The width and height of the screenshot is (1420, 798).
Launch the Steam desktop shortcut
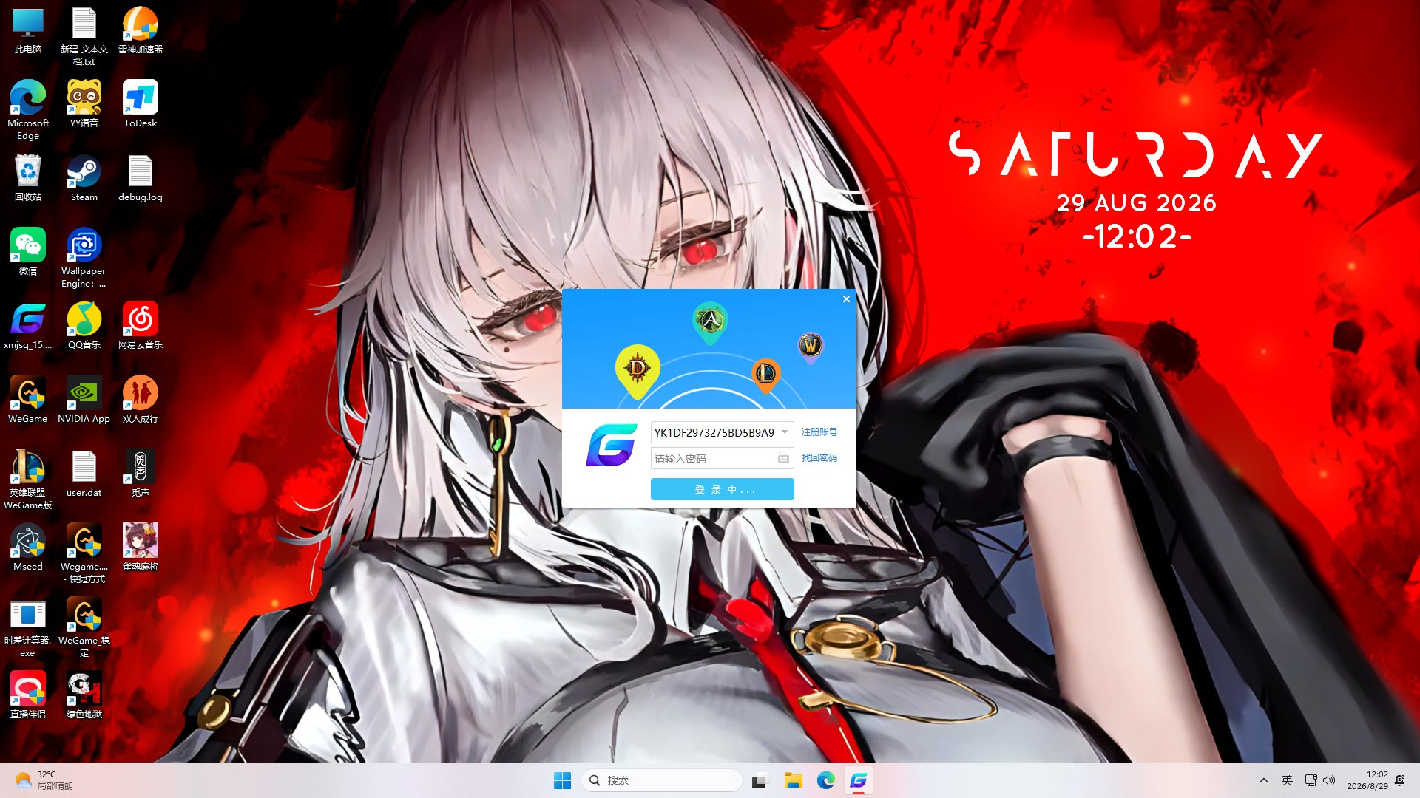84,178
